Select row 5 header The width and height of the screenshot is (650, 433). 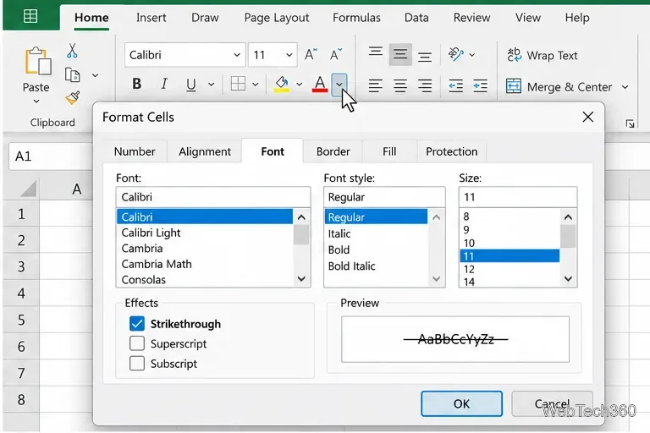[x=21, y=320]
